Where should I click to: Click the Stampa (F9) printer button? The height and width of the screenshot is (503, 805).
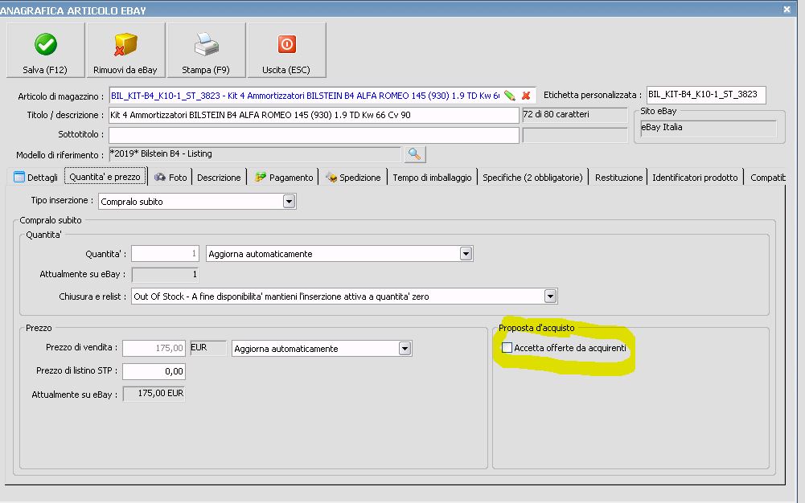coord(206,51)
